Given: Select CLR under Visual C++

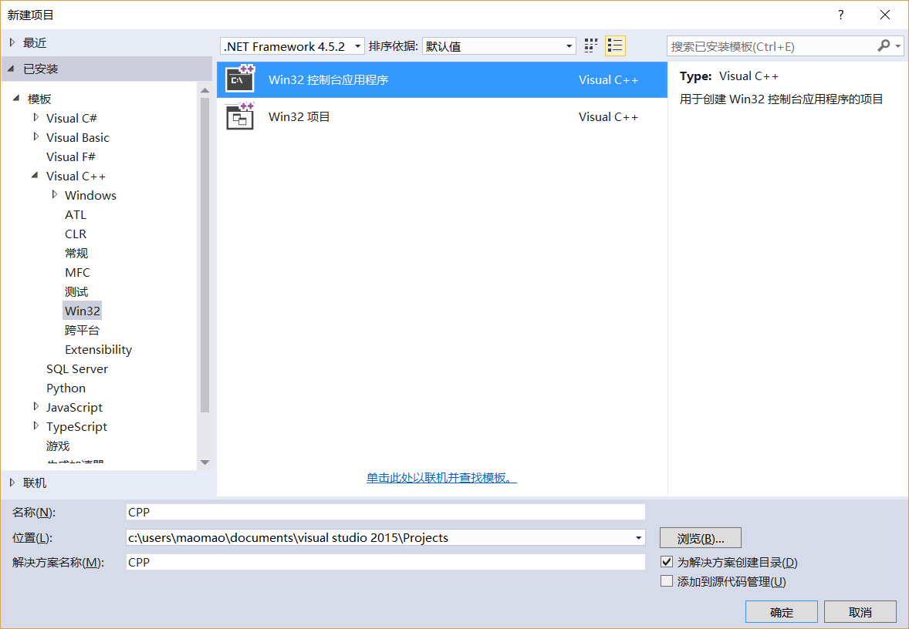Looking at the screenshot, I should pos(76,234).
